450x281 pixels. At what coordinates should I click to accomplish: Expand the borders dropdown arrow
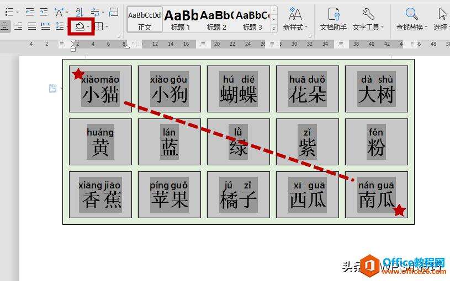[x=107, y=27]
